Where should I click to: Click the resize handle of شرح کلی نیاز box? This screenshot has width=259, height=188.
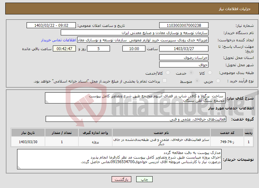tap(47, 102)
